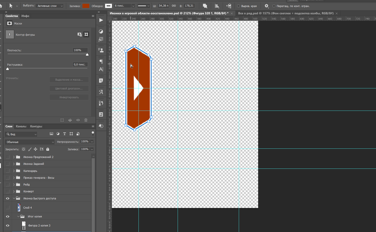Hide the 'Иконка Быстрого доступа' group
The width and height of the screenshot is (376, 232).
(x=8, y=198)
